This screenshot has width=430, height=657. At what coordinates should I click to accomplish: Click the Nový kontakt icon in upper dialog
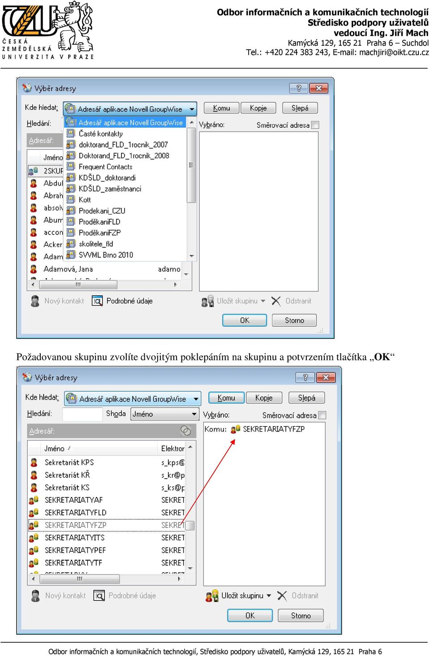tap(35, 301)
